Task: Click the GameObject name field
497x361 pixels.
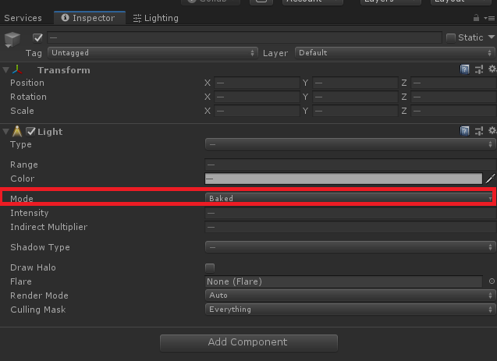Action: [x=244, y=37]
